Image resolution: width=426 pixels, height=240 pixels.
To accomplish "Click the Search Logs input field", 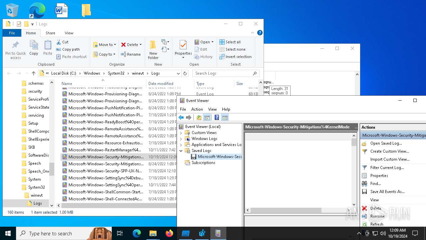I will [226, 73].
